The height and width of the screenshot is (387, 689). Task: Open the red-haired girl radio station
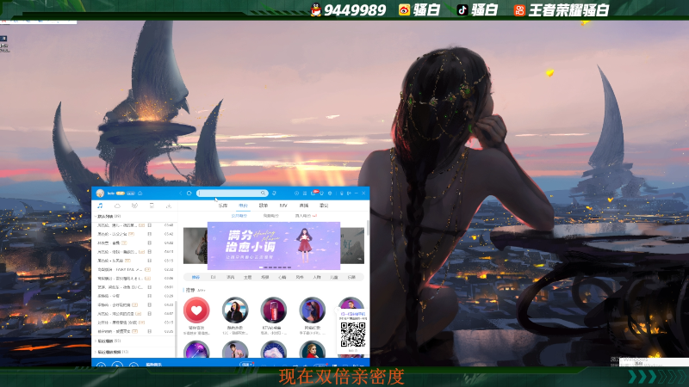(312, 310)
